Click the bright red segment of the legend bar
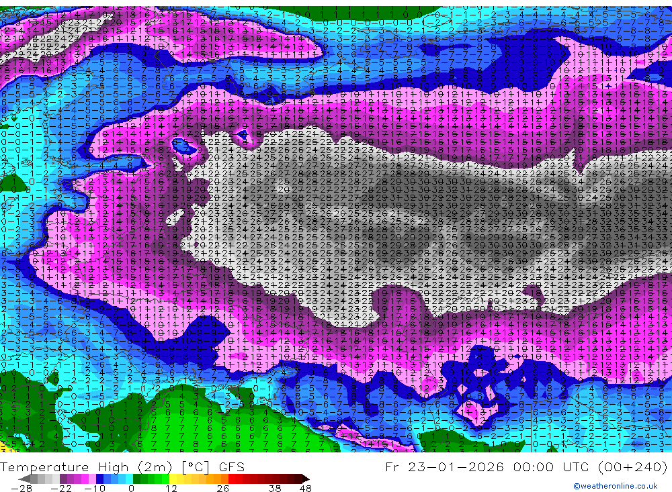This screenshot has width=672, height=492. click(x=232, y=479)
